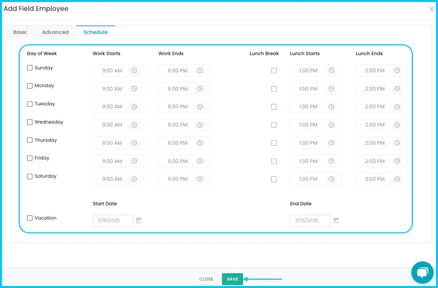Open calendar picker for vacation End Date
This screenshot has height=288, width=438.
pos(336,221)
